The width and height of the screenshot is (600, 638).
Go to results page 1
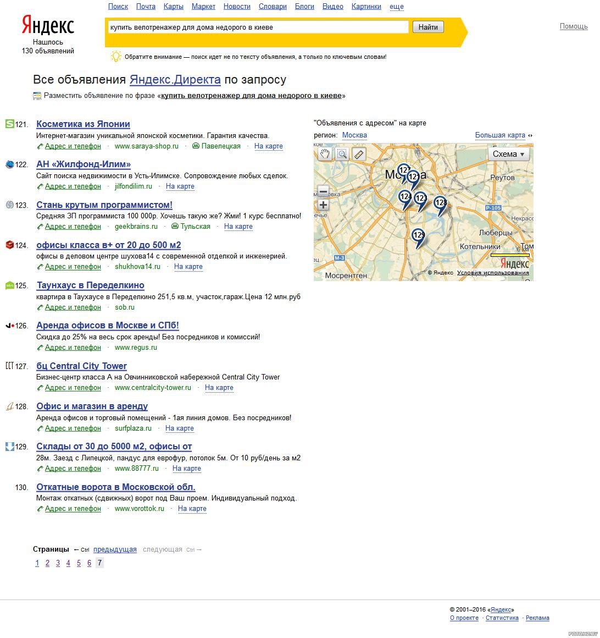pos(37,563)
